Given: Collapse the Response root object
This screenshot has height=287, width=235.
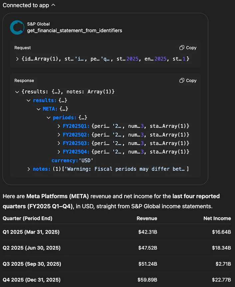Looking at the screenshot, I should 17,92.
